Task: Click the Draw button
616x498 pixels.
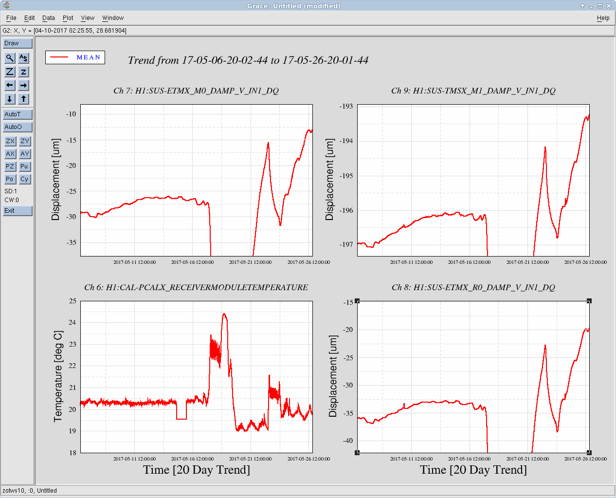Action: click(18, 43)
